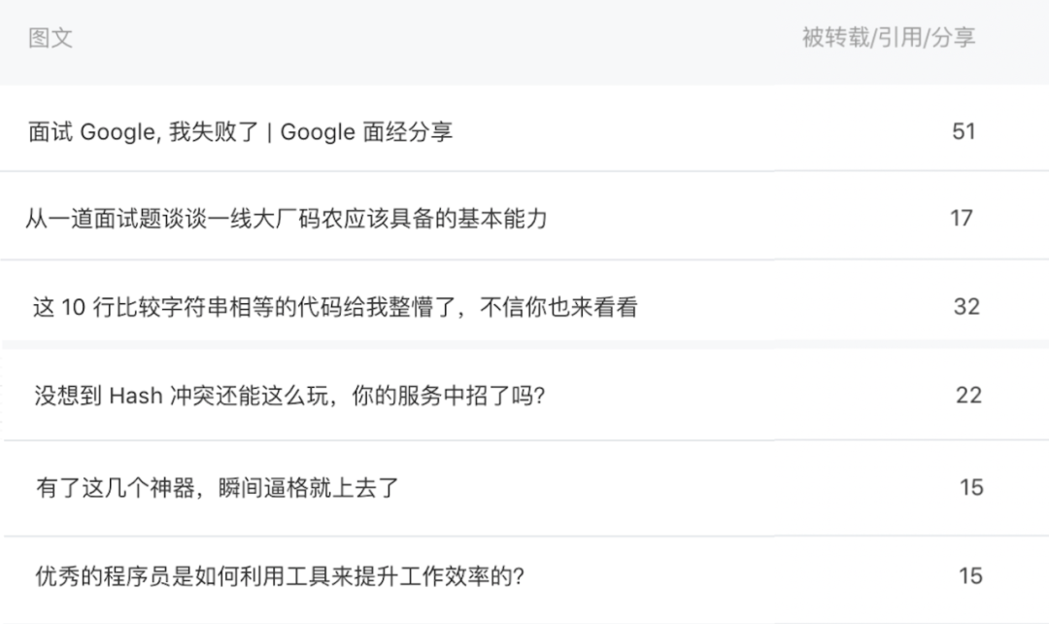Open the Hash 冲突还能这么玩 article

(x=289, y=395)
